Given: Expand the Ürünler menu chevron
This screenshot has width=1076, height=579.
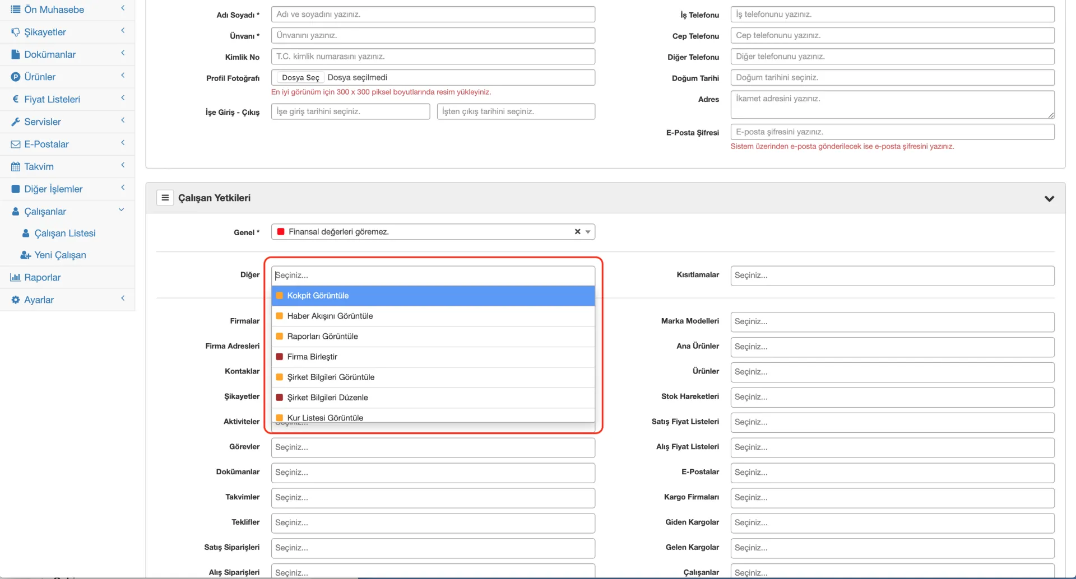Looking at the screenshot, I should 123,75.
